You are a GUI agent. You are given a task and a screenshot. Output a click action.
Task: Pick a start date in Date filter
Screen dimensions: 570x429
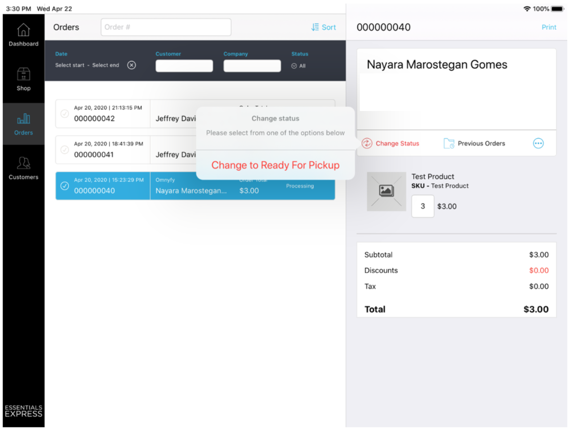[x=70, y=65]
